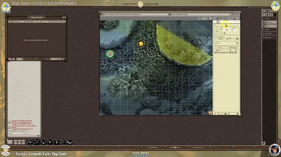This screenshot has width=281, height=157.
Task: Click the modifiers plus-minus icon in sidebar
Action: (x=263, y=15)
